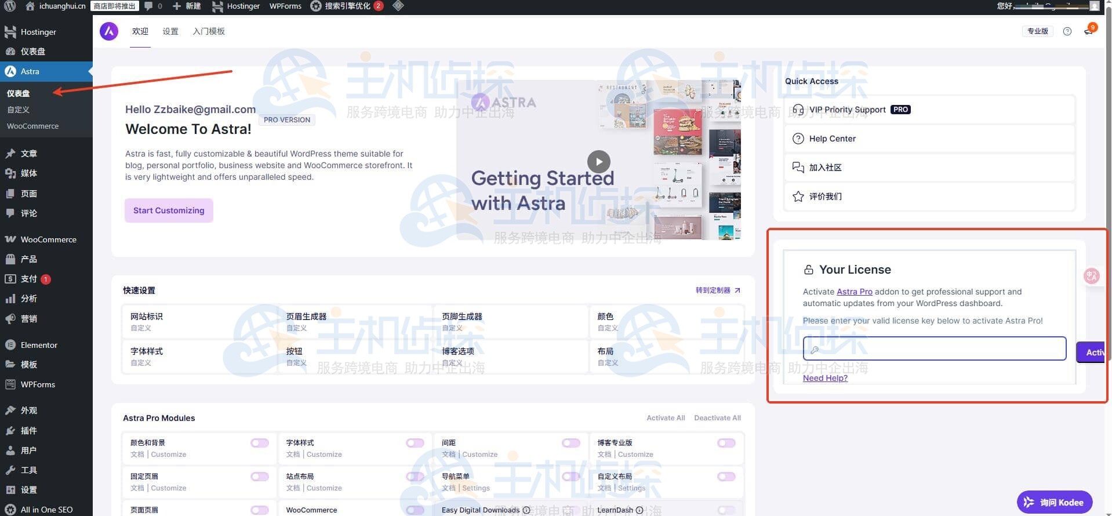
Task: Toggle the 站点布局 module switch
Action: click(415, 477)
